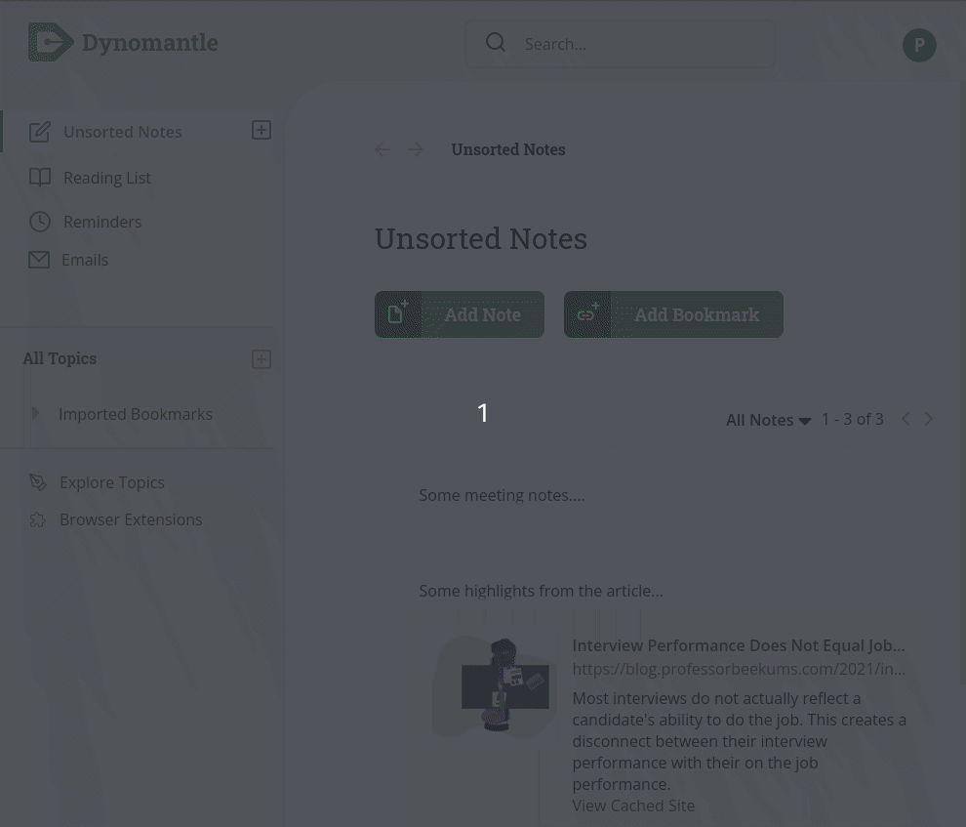This screenshot has width=966, height=827.
Task: Click the article description starting 'Most interviews do not'
Action: (x=740, y=741)
